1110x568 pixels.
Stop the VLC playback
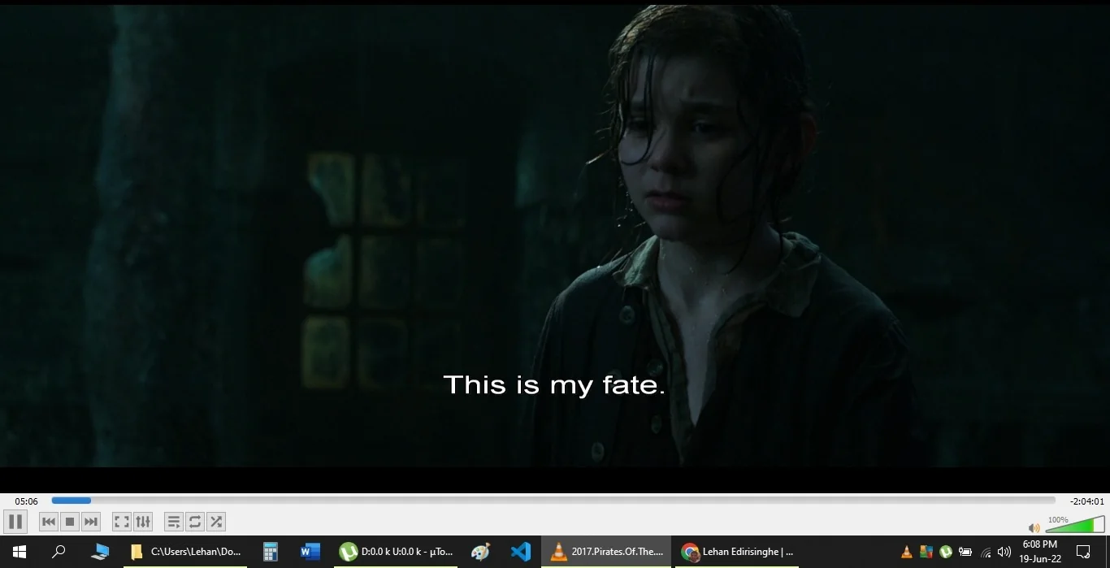[70, 522]
